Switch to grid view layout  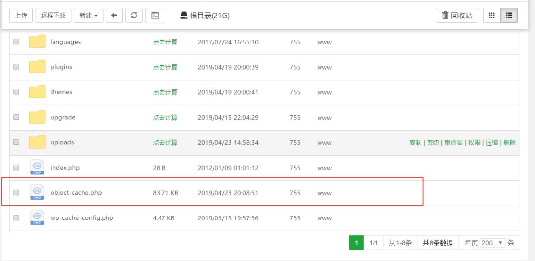coord(491,15)
